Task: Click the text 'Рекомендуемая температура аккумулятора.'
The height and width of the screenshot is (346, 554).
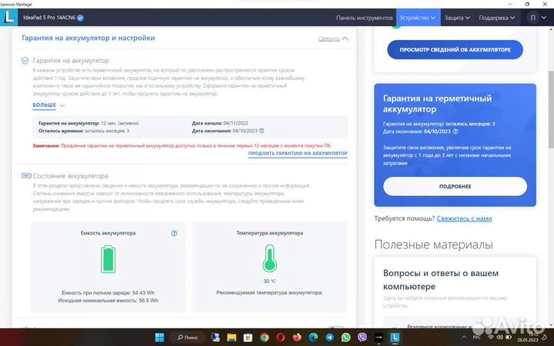Action: click(x=269, y=293)
